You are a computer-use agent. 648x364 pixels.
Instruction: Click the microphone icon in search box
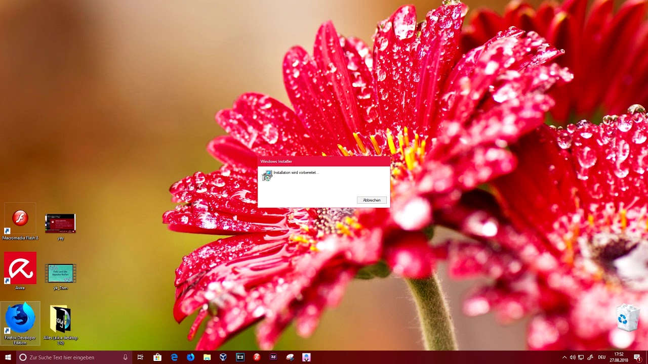coord(125,357)
